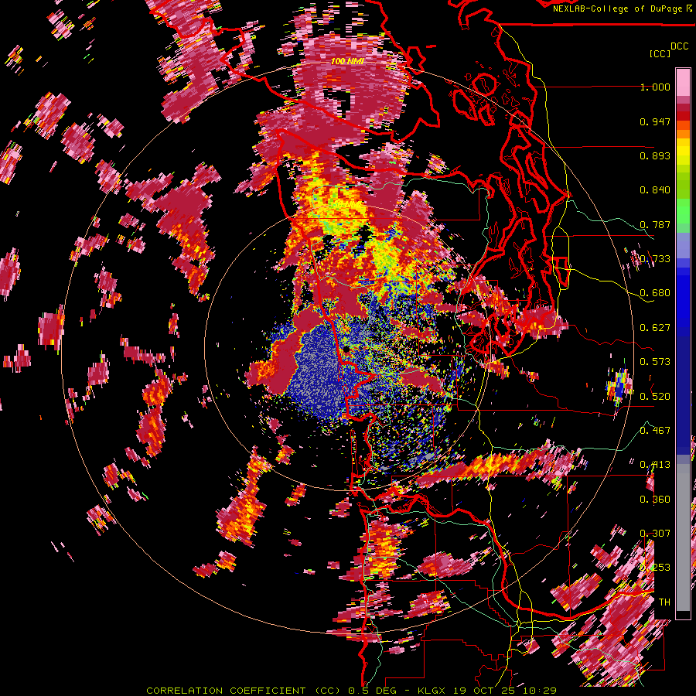This screenshot has width=696, height=696.
Task: Click the 100 NMI range ring label
Action: 347,61
